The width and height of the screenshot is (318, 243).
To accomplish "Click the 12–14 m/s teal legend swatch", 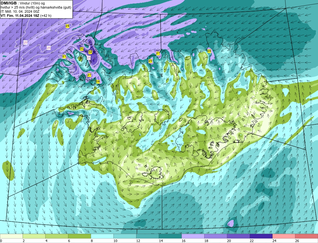I will coord(148,236).
